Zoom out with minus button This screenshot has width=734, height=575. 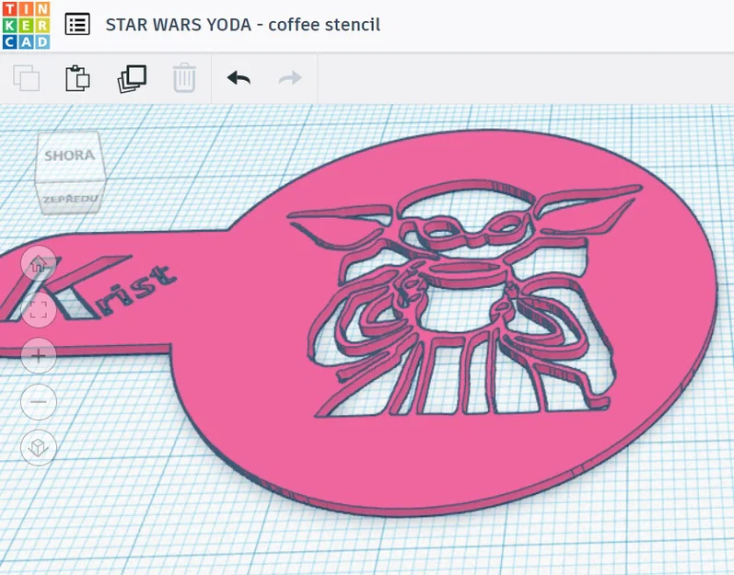39,401
